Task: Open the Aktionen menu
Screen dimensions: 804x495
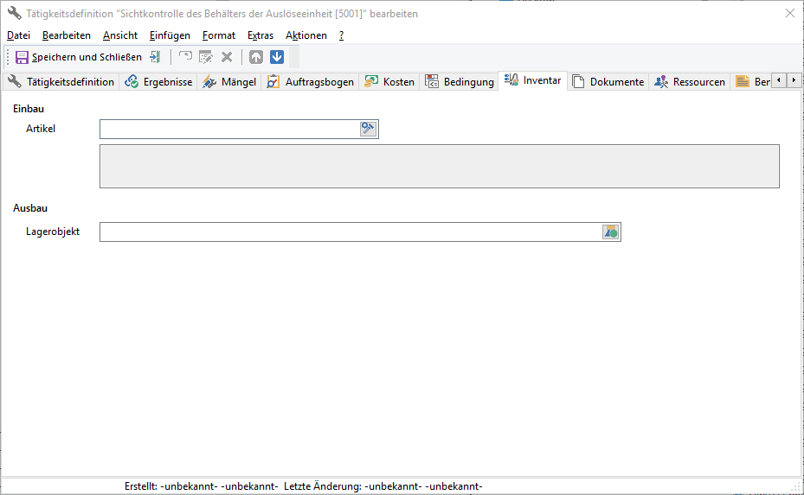Action: coord(306,35)
